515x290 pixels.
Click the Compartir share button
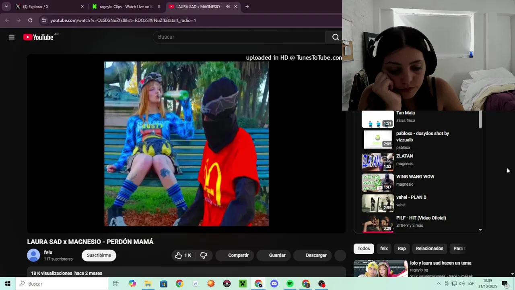pyautogui.click(x=234, y=255)
